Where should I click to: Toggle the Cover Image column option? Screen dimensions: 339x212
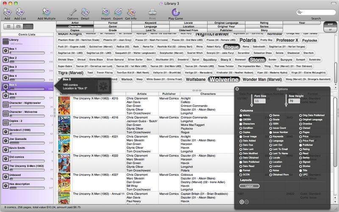click(241, 137)
